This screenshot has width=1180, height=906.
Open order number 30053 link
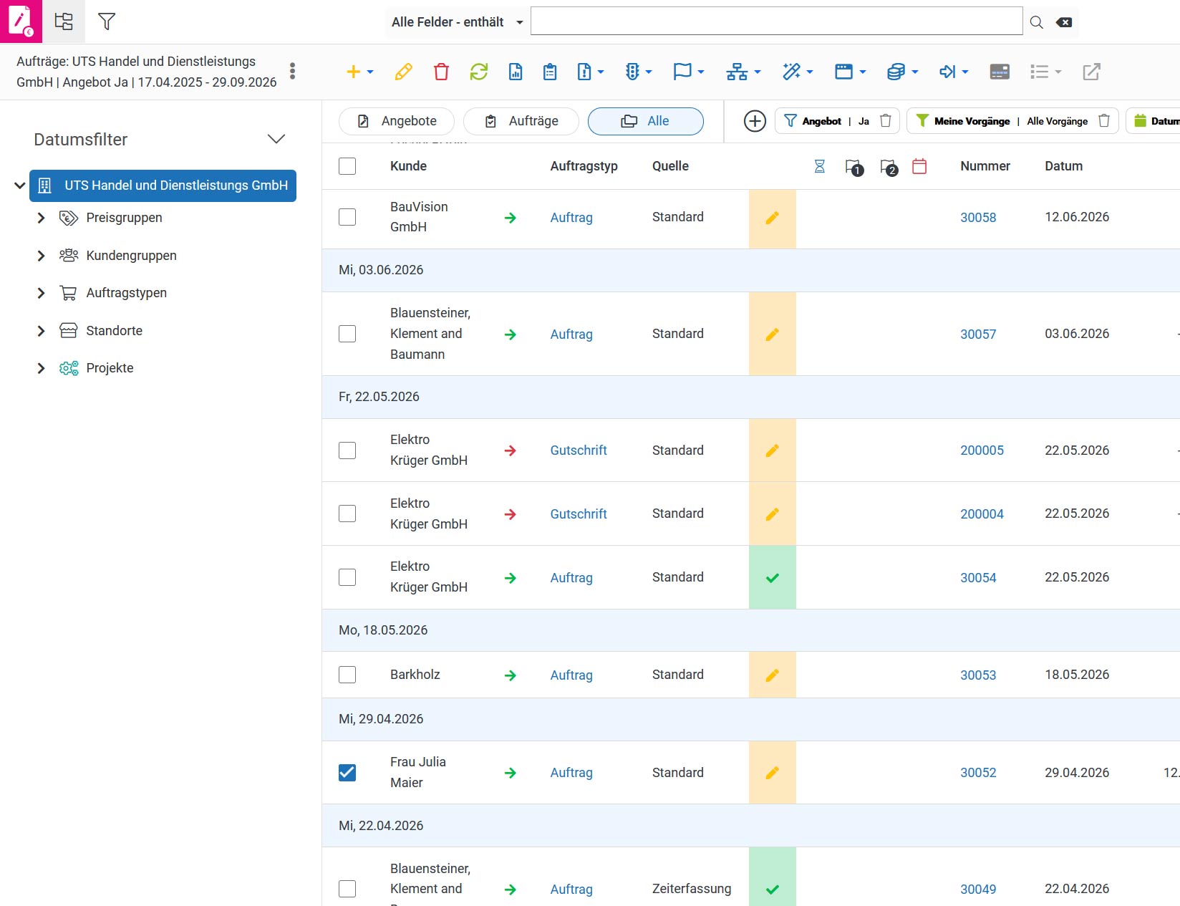(978, 675)
